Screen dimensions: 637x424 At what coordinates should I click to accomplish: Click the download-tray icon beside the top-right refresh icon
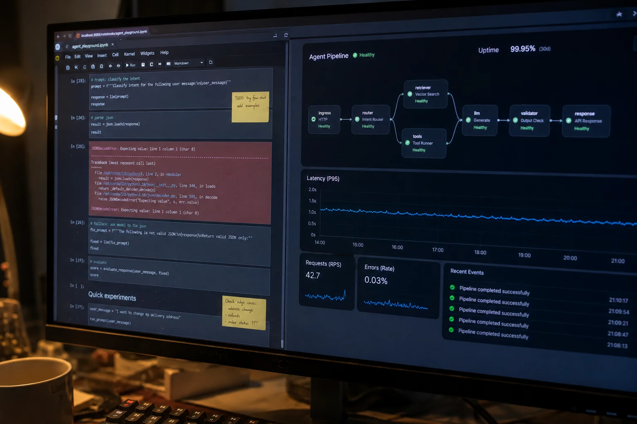[x=275, y=36]
